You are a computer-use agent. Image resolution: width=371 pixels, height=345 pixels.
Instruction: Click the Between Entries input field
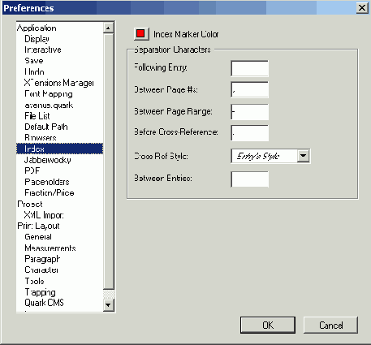[249, 179]
